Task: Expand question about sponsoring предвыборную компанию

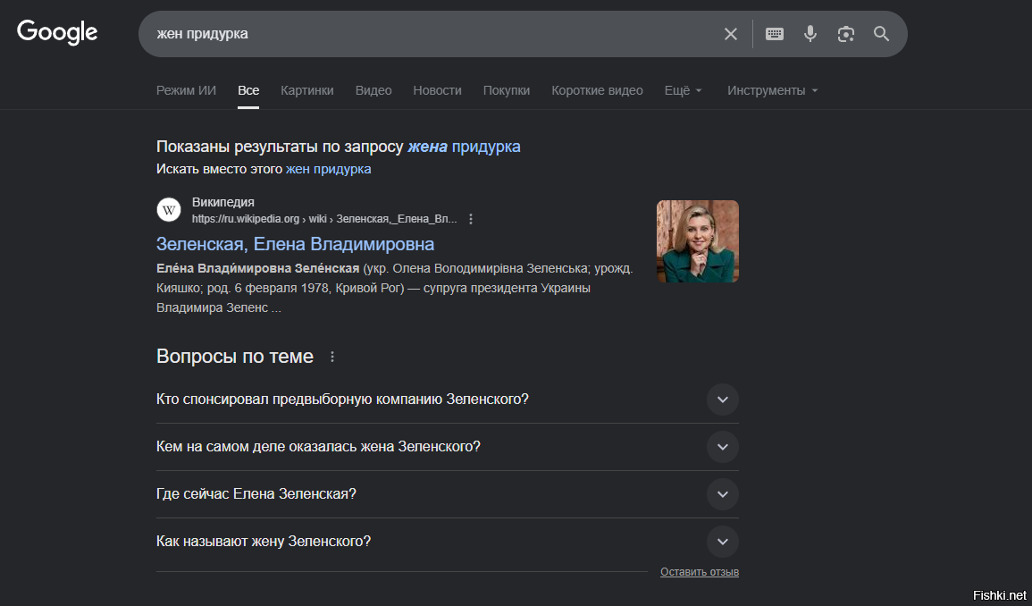Action: 722,400
